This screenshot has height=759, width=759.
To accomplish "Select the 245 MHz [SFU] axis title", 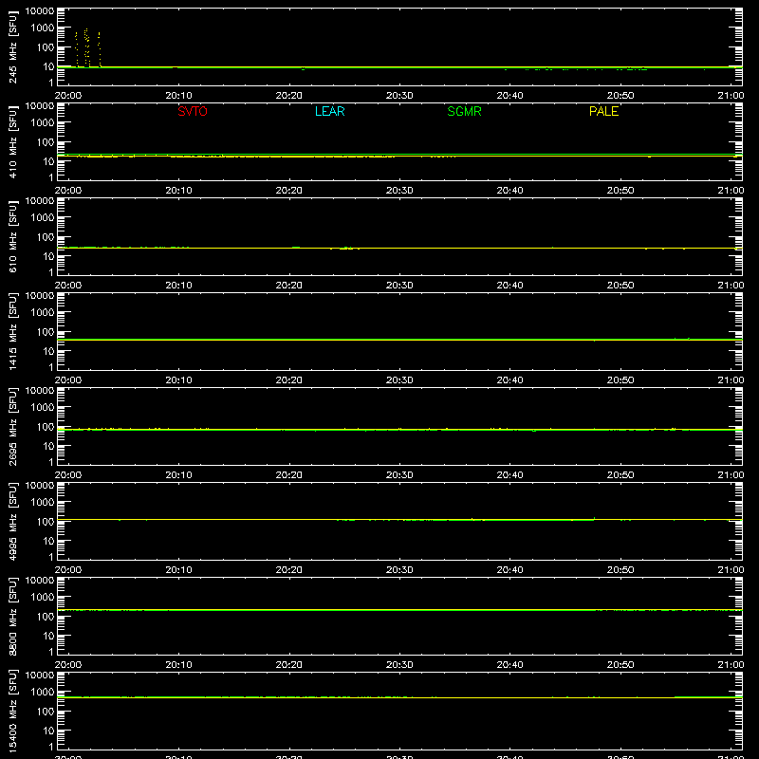I will point(12,46).
